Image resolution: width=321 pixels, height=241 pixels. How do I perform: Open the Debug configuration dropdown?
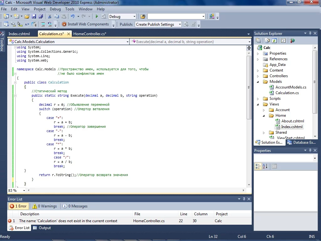tap(134, 16)
